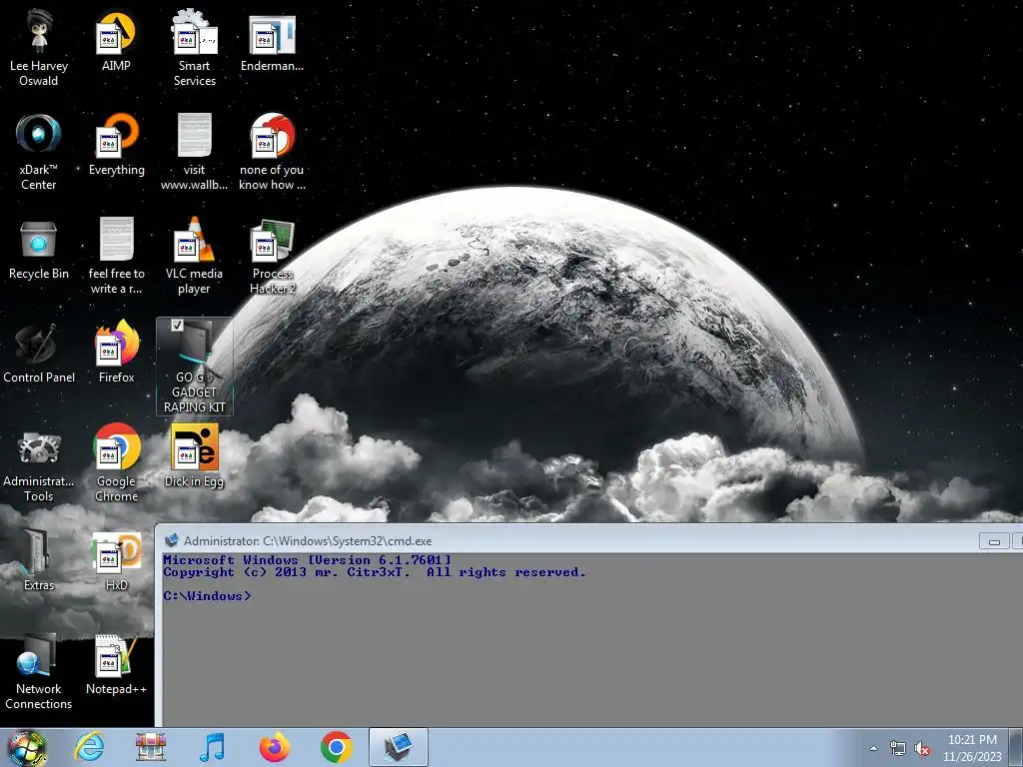Viewport: 1023px width, 767px height.
Task: Click the Show desktop strip beside the clock
Action: (x=1018, y=748)
